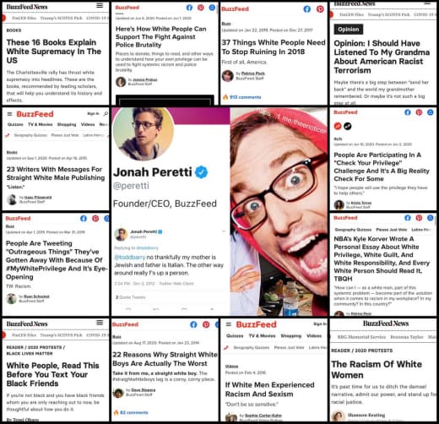This screenshot has width=439, height=424.
Task: Open hamburger menu on 16 Books article
Action: click(x=100, y=6)
